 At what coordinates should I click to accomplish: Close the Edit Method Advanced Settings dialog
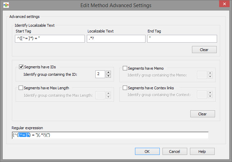pos(224,4)
